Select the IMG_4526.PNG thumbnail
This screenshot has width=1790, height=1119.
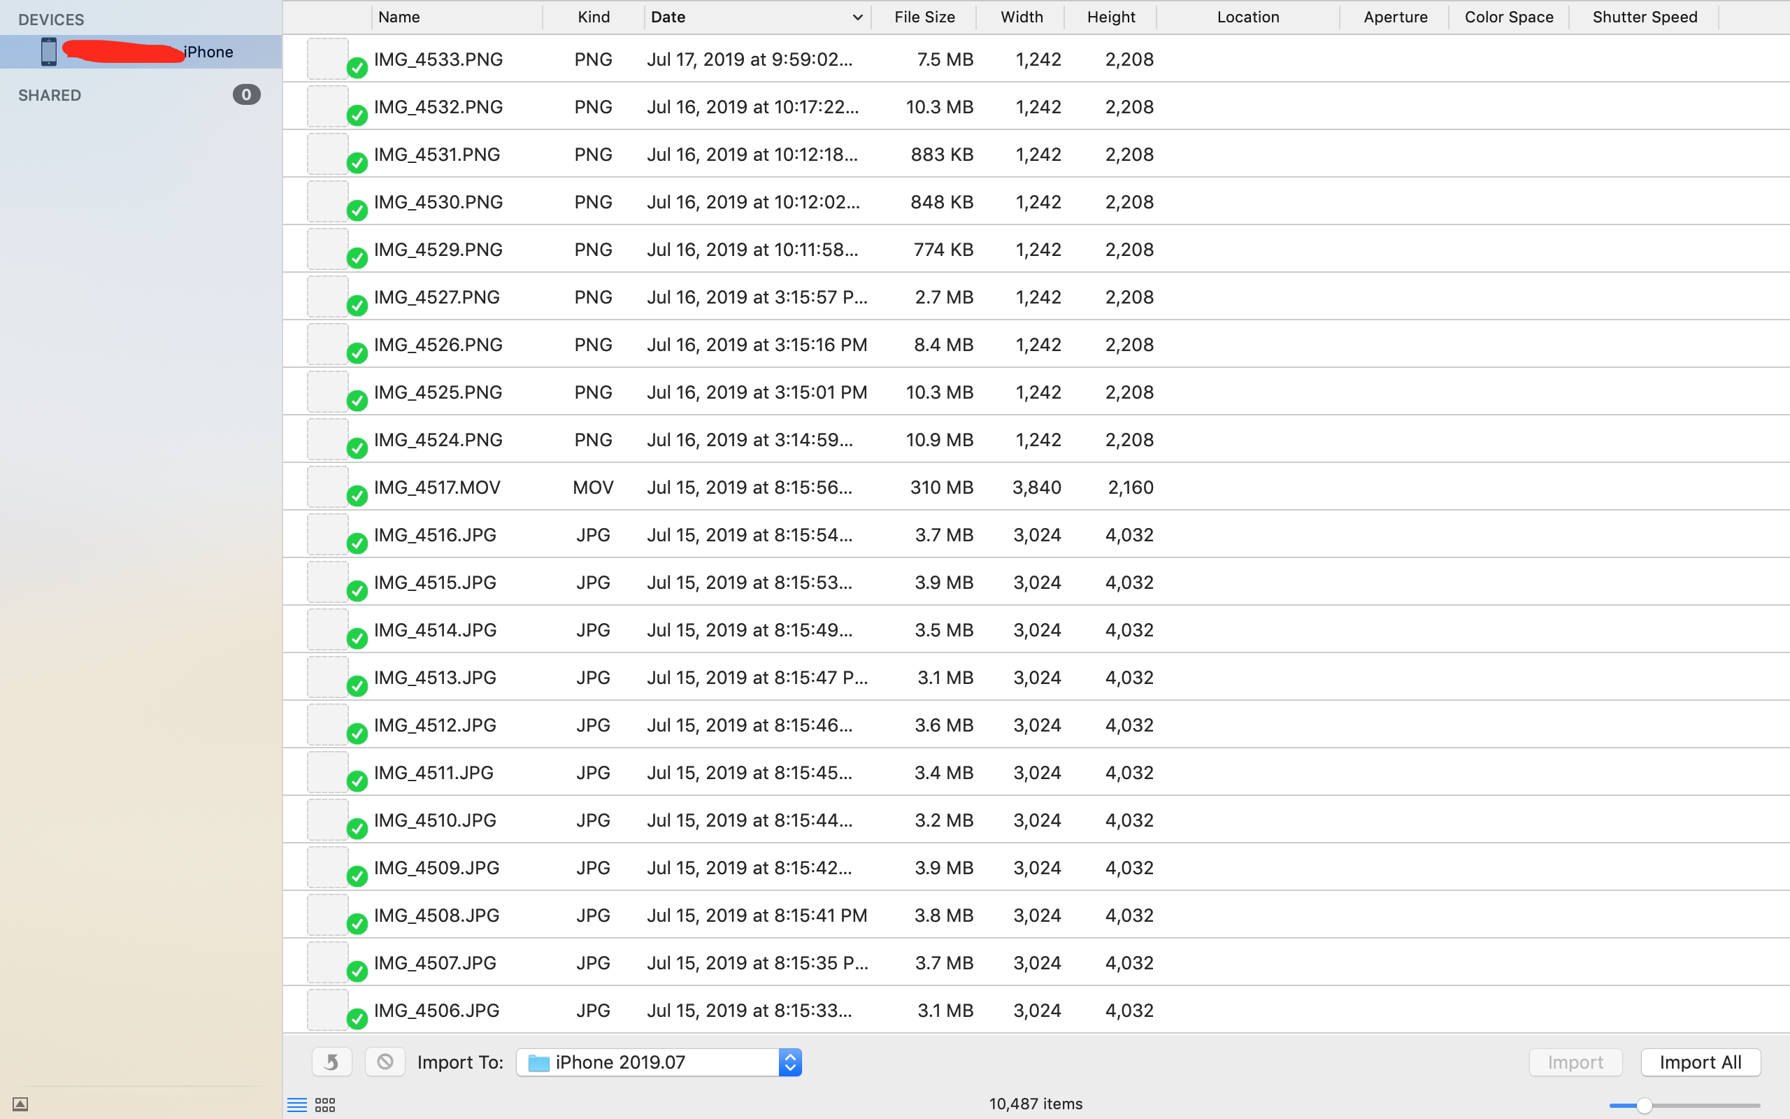[328, 344]
